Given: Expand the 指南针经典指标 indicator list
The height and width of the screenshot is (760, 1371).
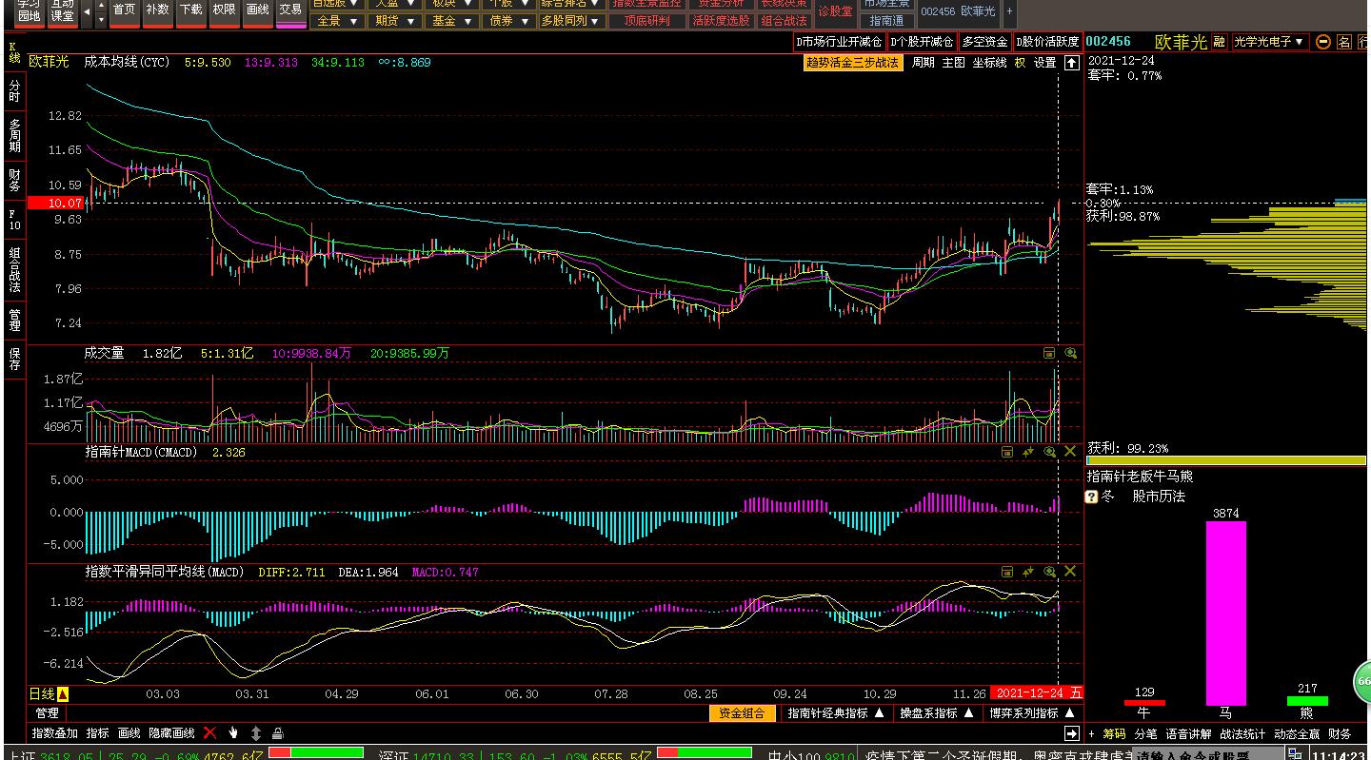Looking at the screenshot, I should 835,713.
